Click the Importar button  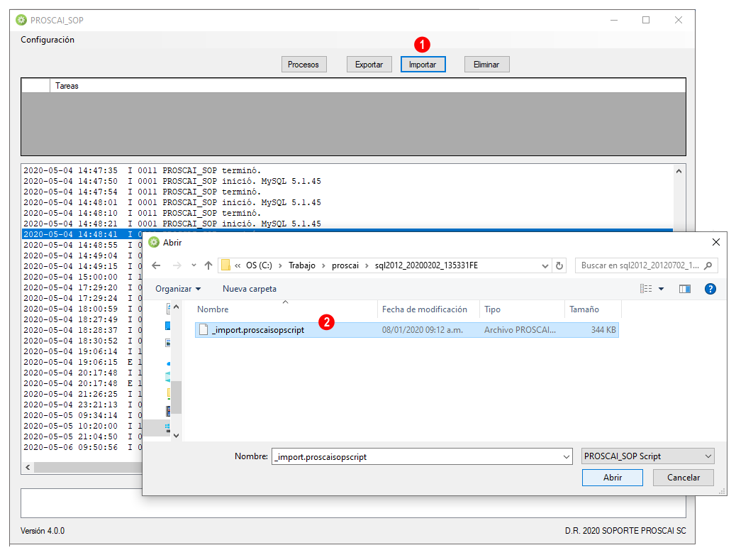pos(423,65)
